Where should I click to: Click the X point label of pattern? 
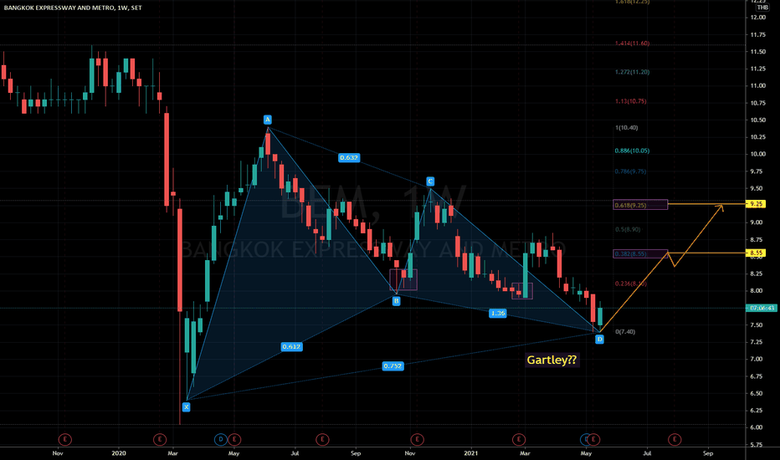186,406
